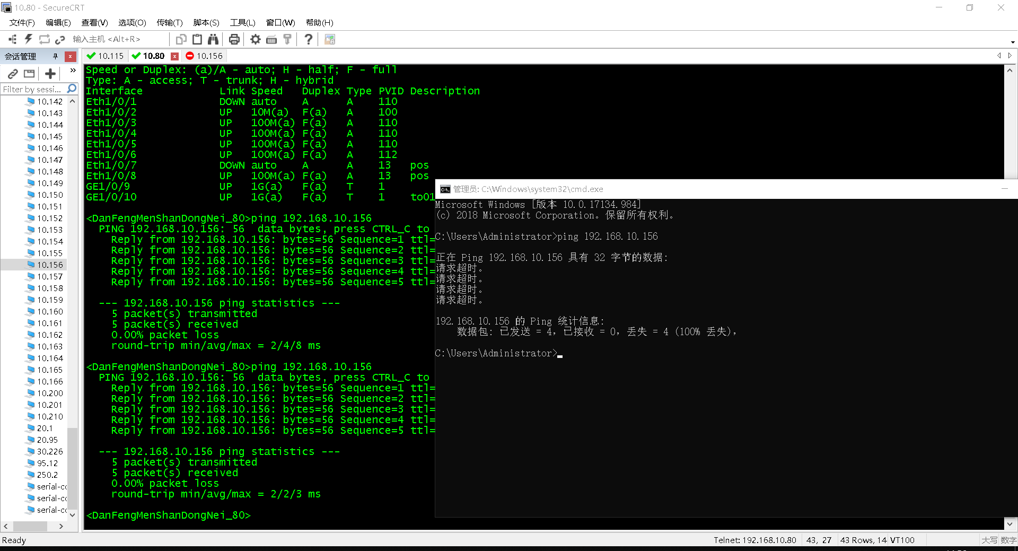
Task: Open Find with the binoculars icon
Action: pyautogui.click(x=213, y=39)
